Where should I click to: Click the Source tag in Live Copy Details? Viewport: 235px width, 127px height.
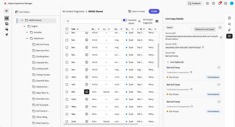tap(170, 28)
